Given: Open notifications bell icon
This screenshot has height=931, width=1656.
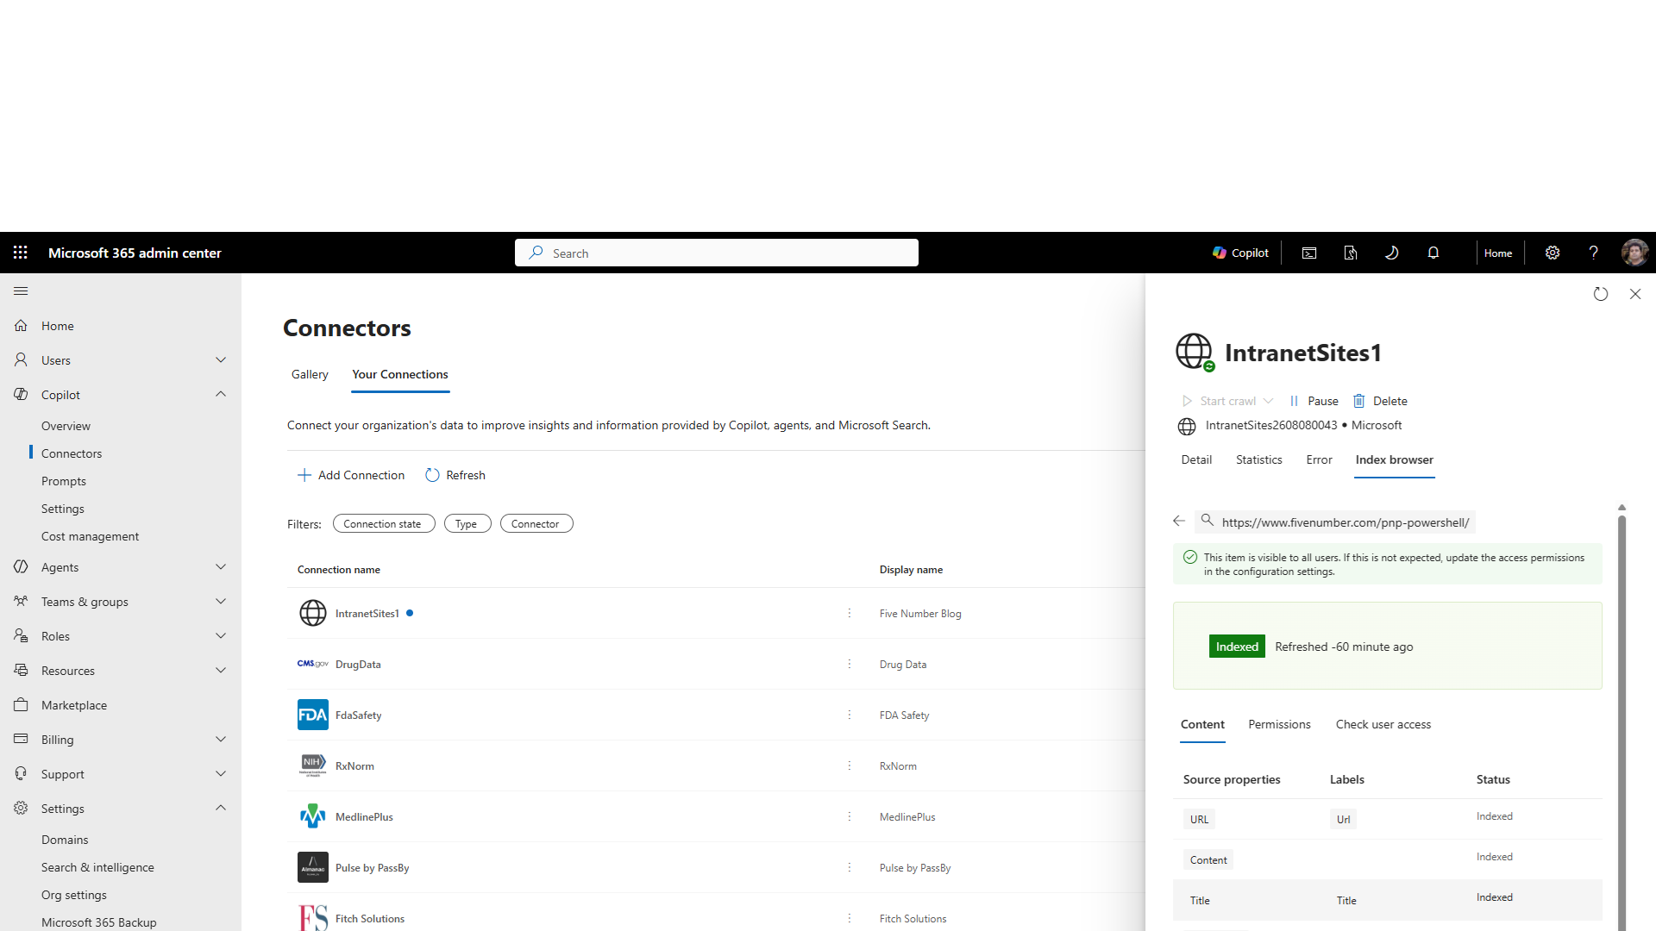Looking at the screenshot, I should (1433, 253).
